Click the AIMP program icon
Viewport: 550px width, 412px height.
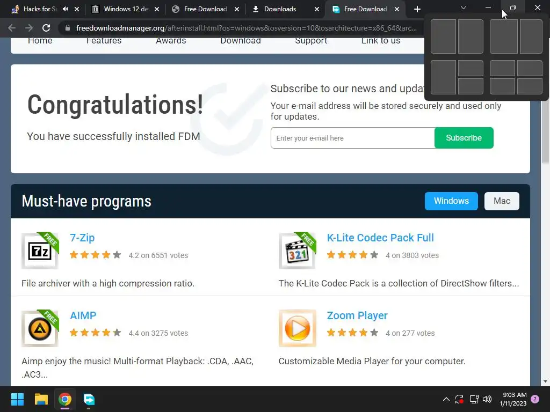click(x=40, y=329)
